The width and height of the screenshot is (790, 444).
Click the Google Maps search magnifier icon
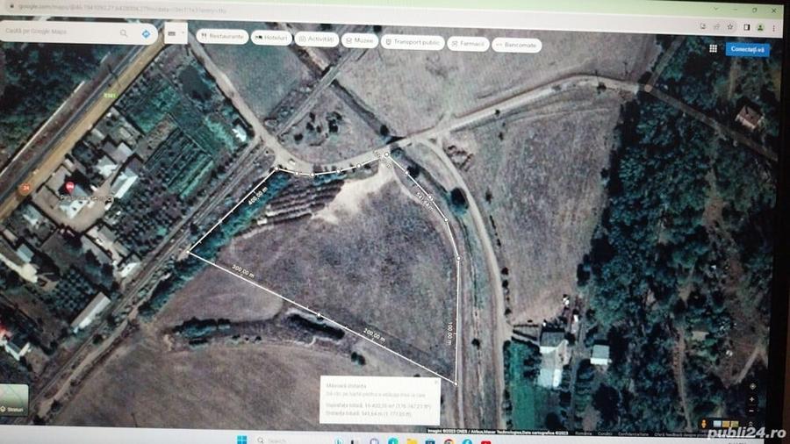[x=124, y=33]
